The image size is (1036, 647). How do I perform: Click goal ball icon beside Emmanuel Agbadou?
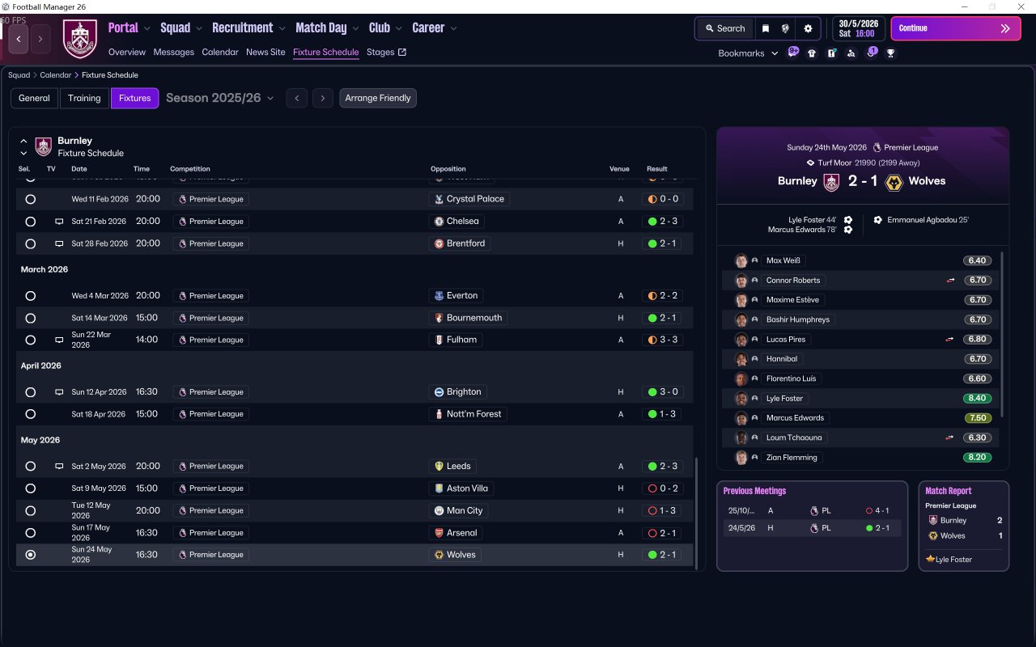(x=878, y=220)
